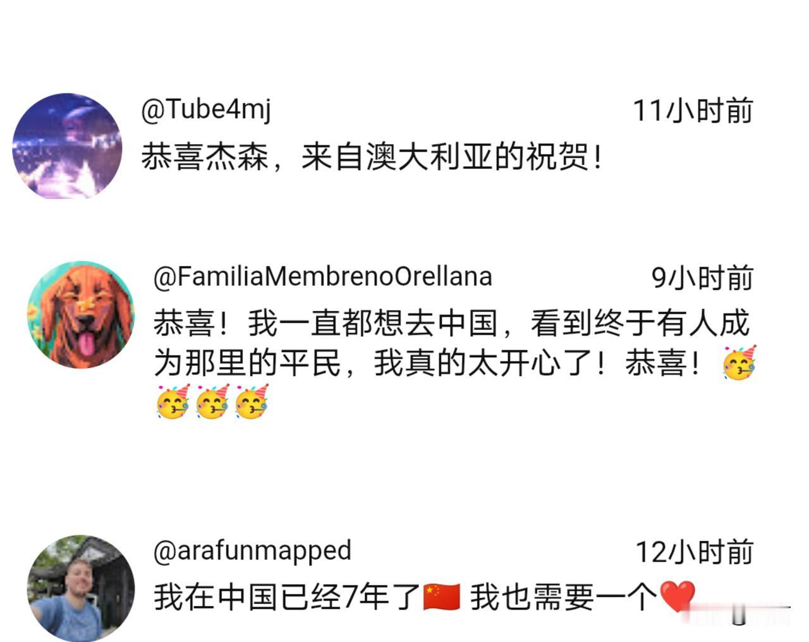Select the 9小时前 timestamp
Image resolution: width=809 pixels, height=642 pixels.
pos(702,278)
